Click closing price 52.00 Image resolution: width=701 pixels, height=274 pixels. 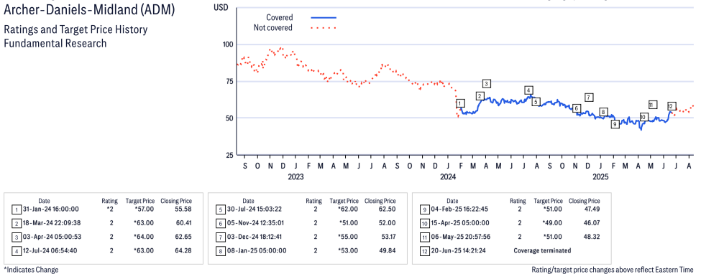tap(387, 222)
